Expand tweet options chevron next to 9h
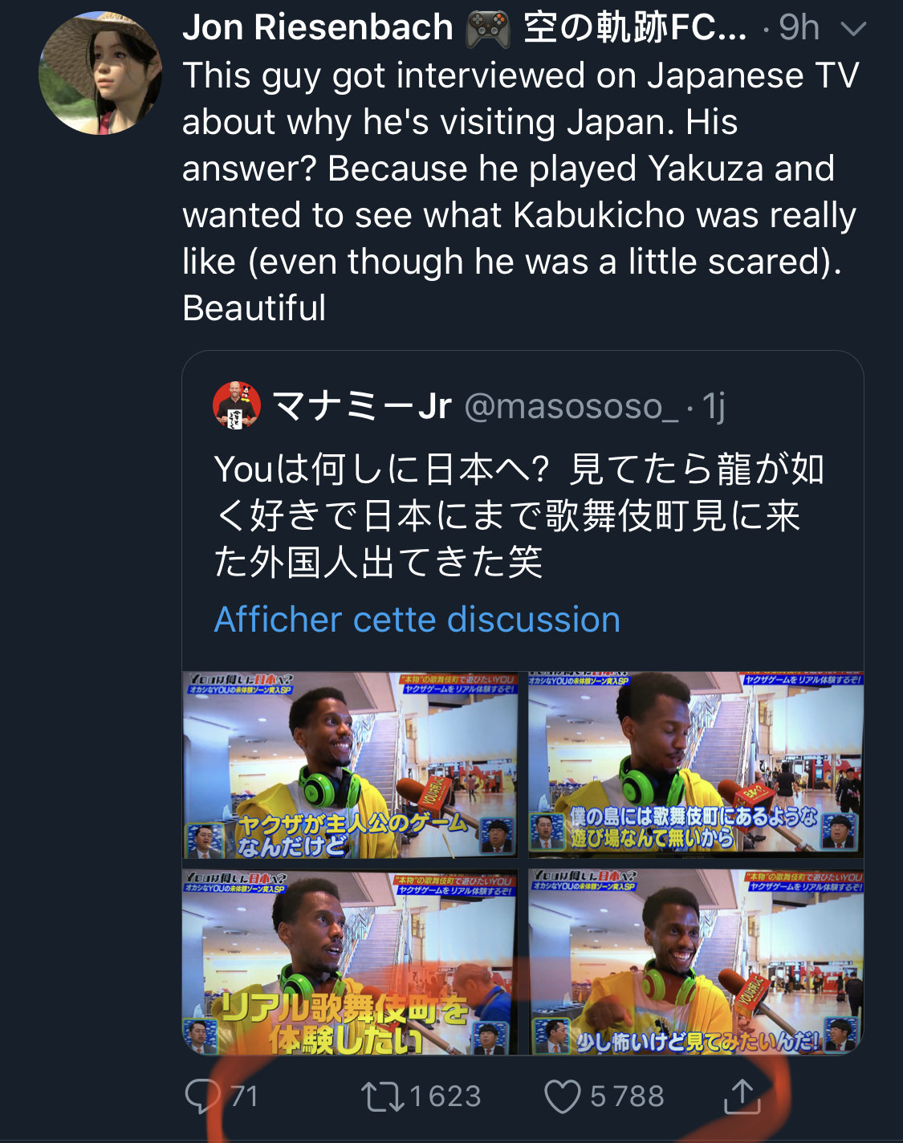 (x=852, y=30)
